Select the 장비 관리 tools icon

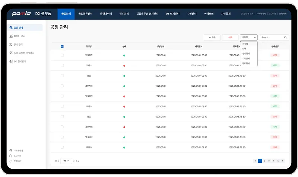click(11, 44)
